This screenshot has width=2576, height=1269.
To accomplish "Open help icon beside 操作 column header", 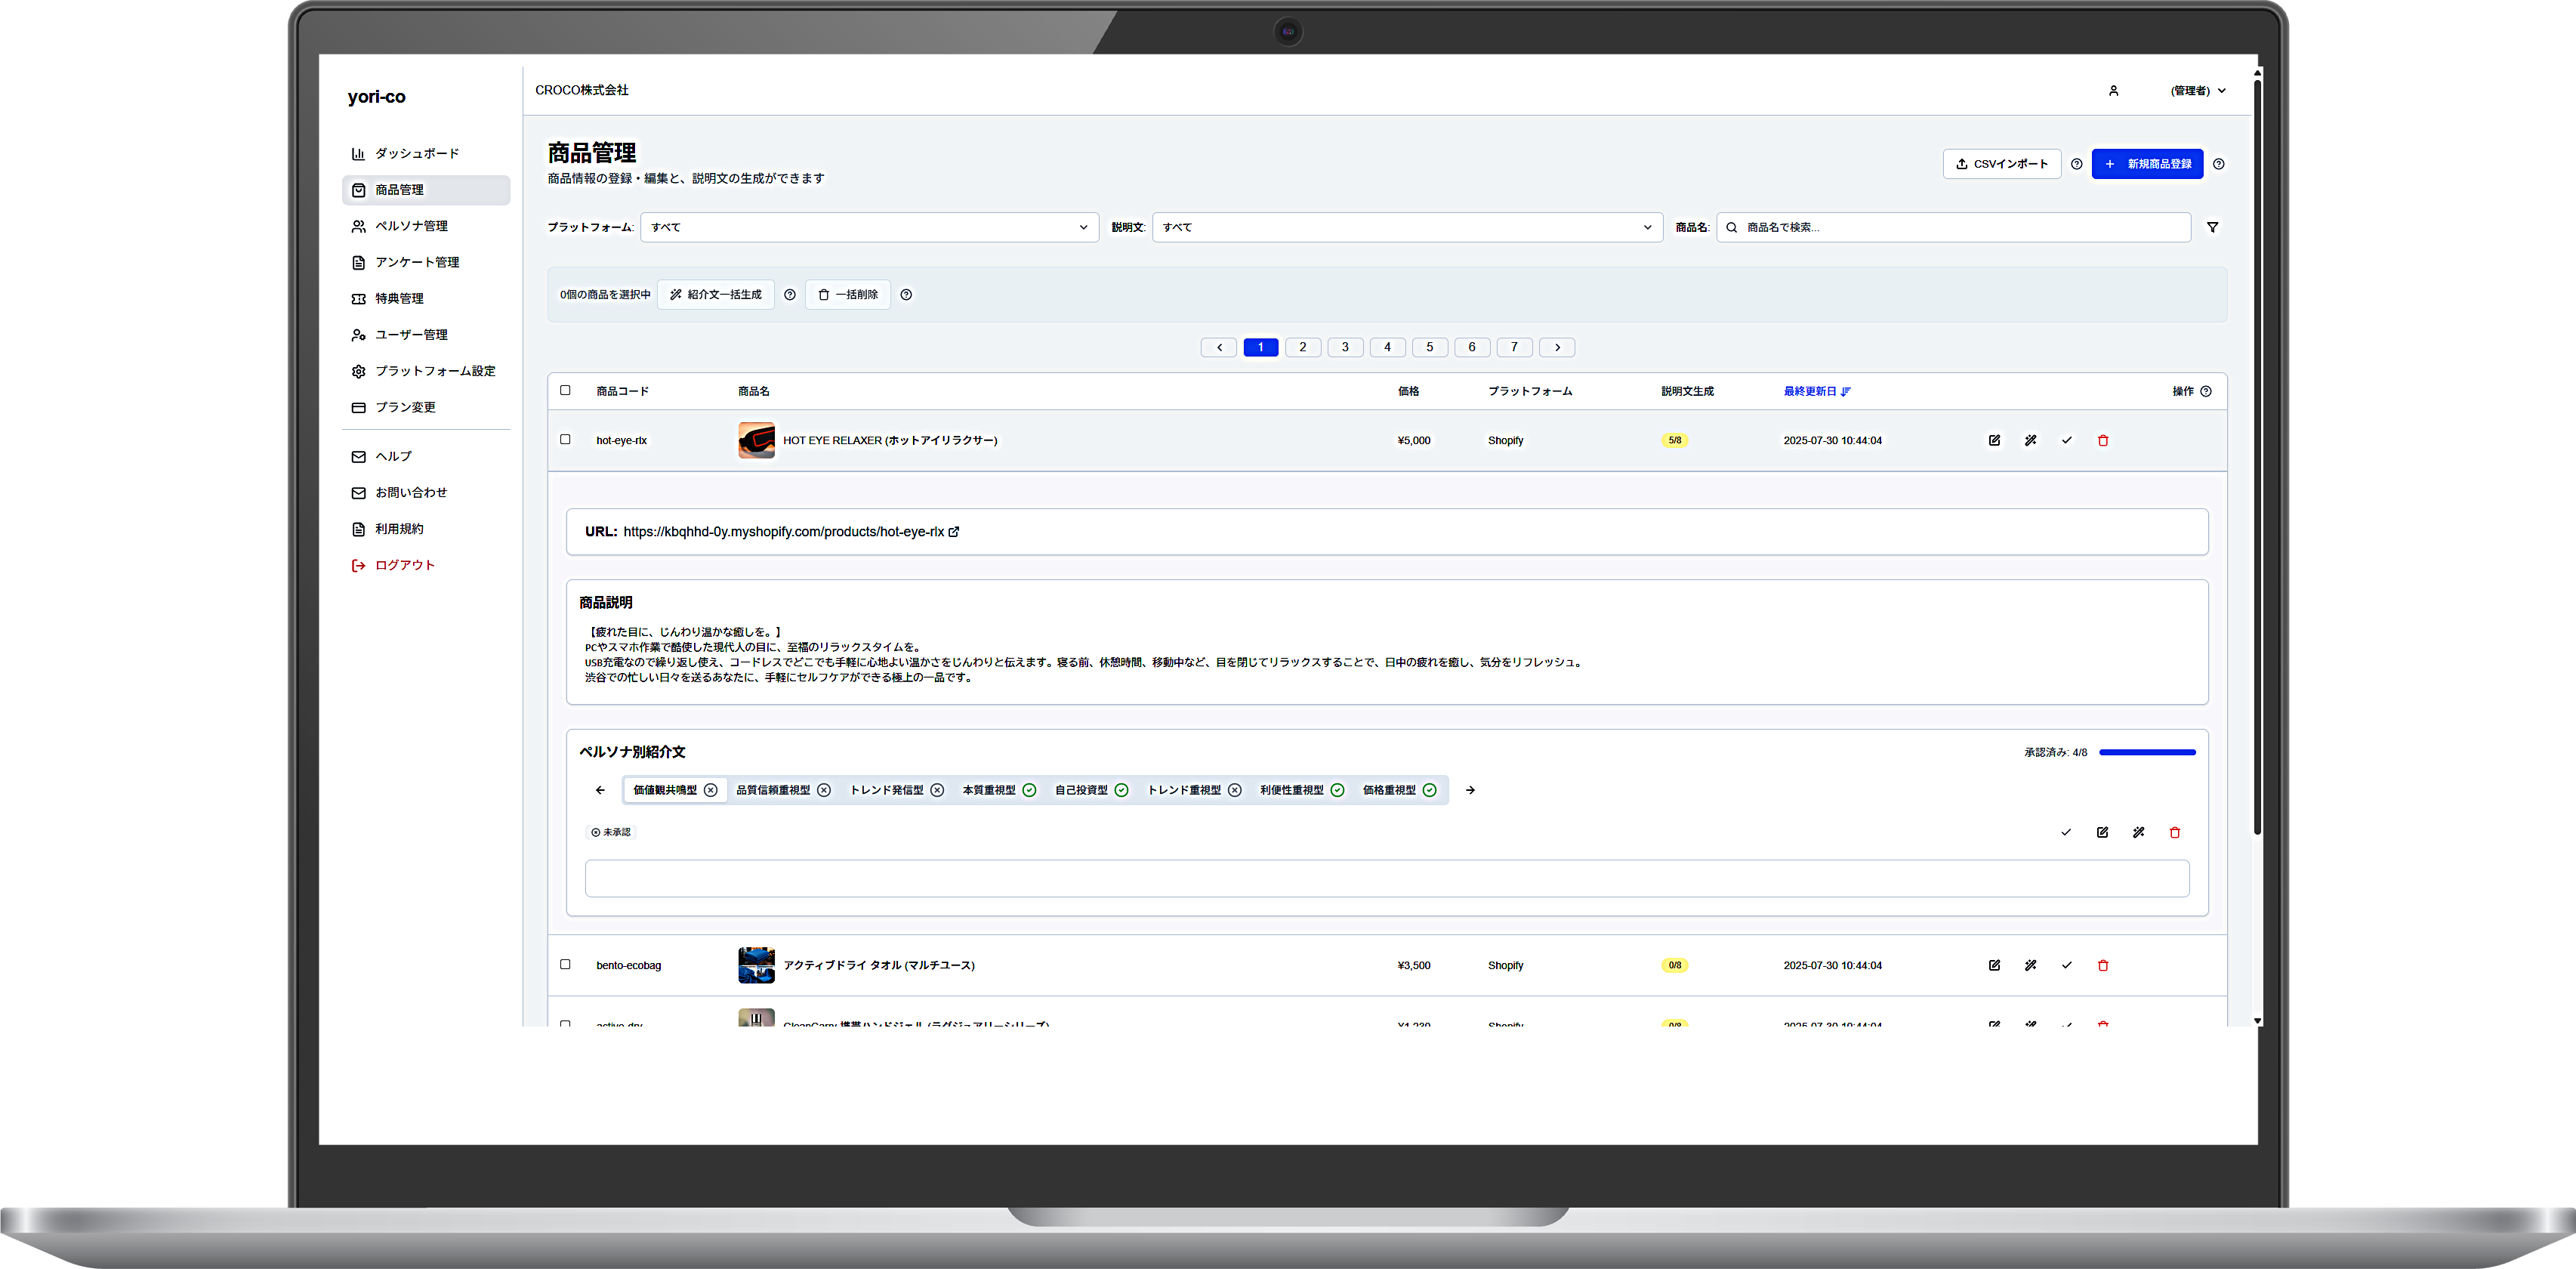I will pyautogui.click(x=2205, y=391).
